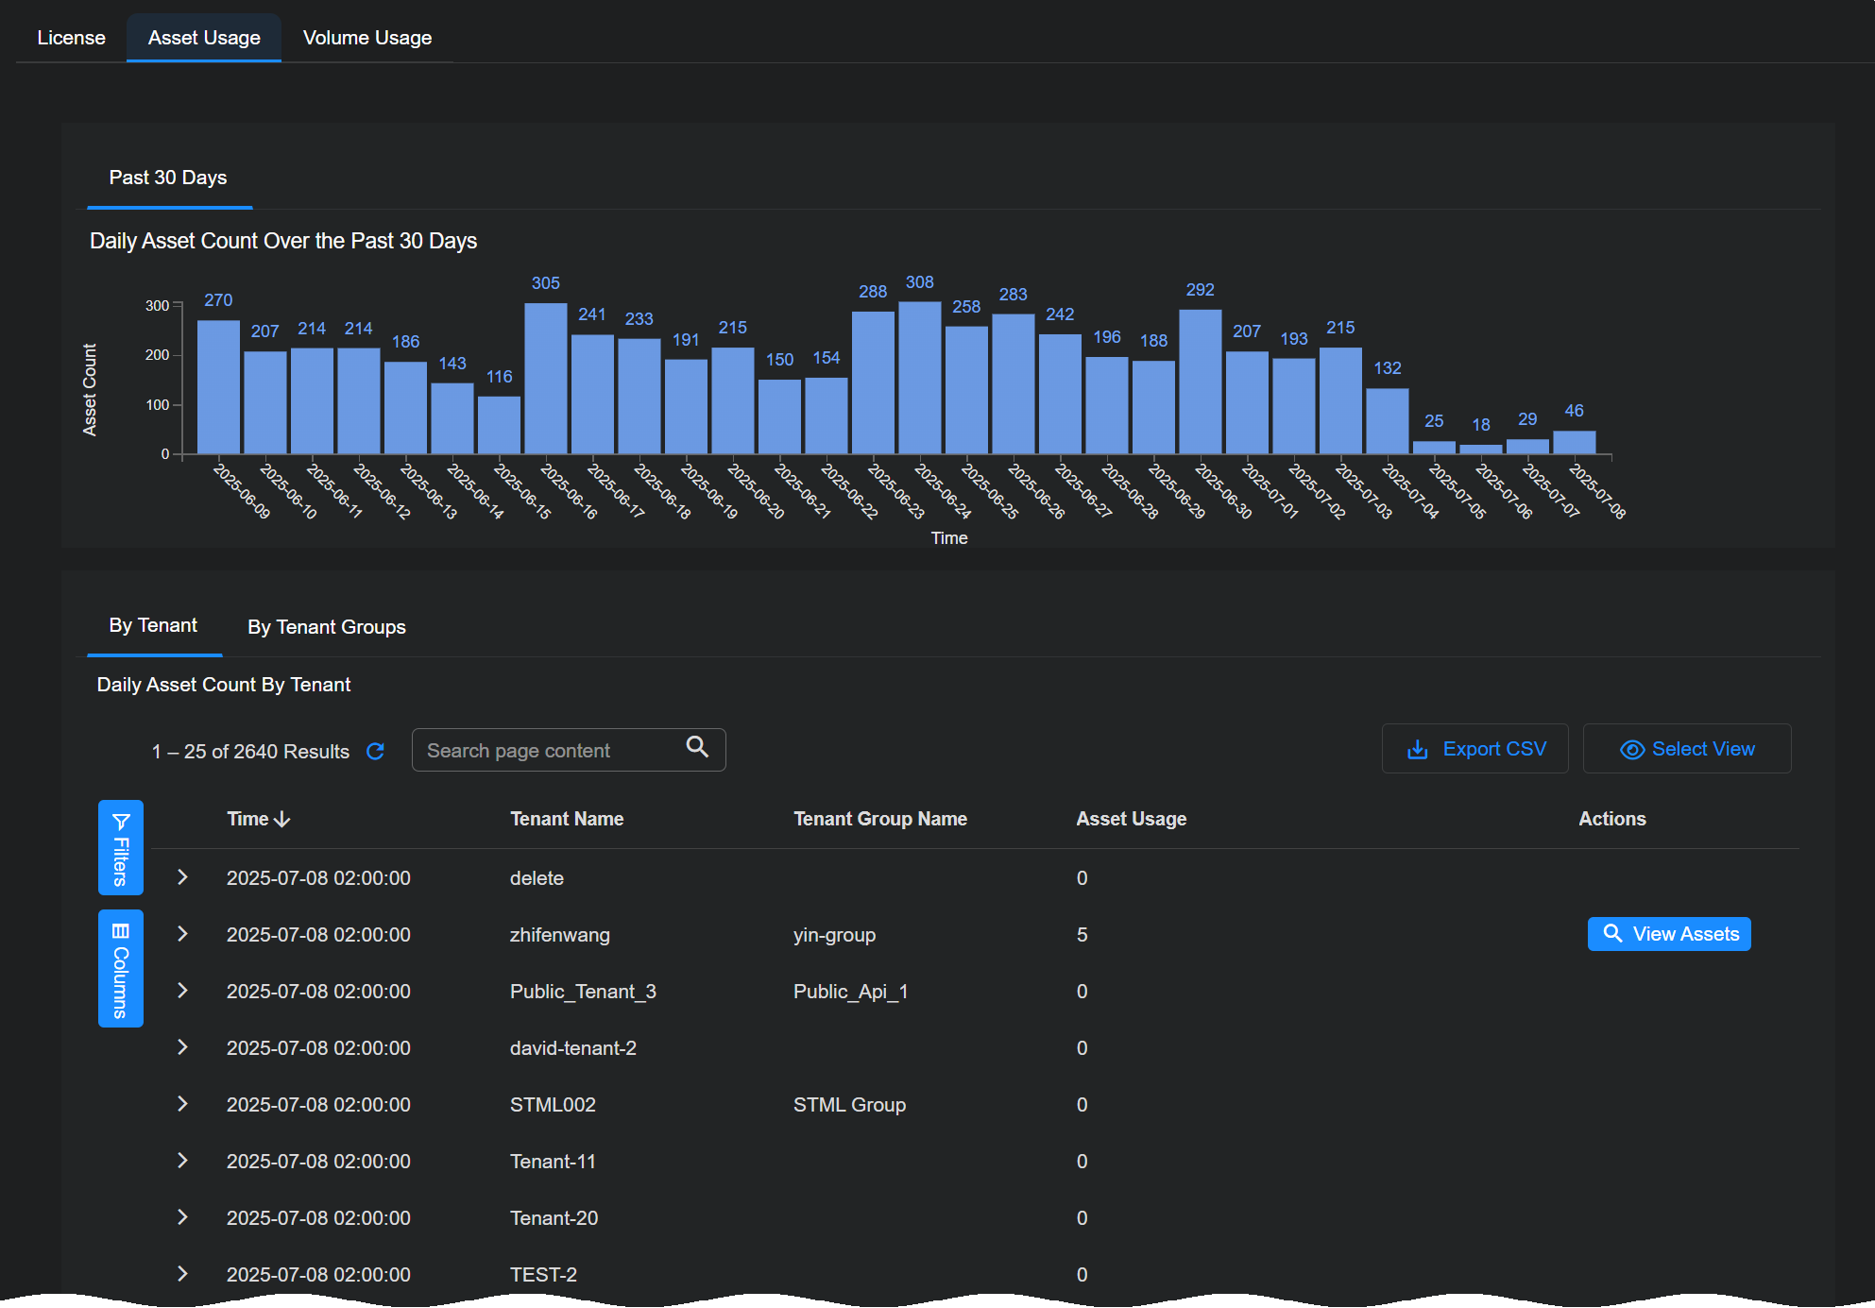Click the Select View eye icon

(x=1631, y=749)
